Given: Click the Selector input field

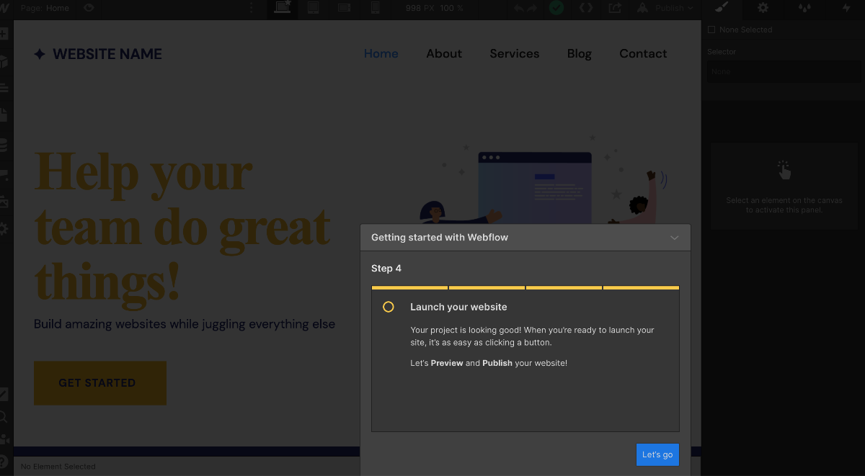Looking at the screenshot, I should 784,71.
